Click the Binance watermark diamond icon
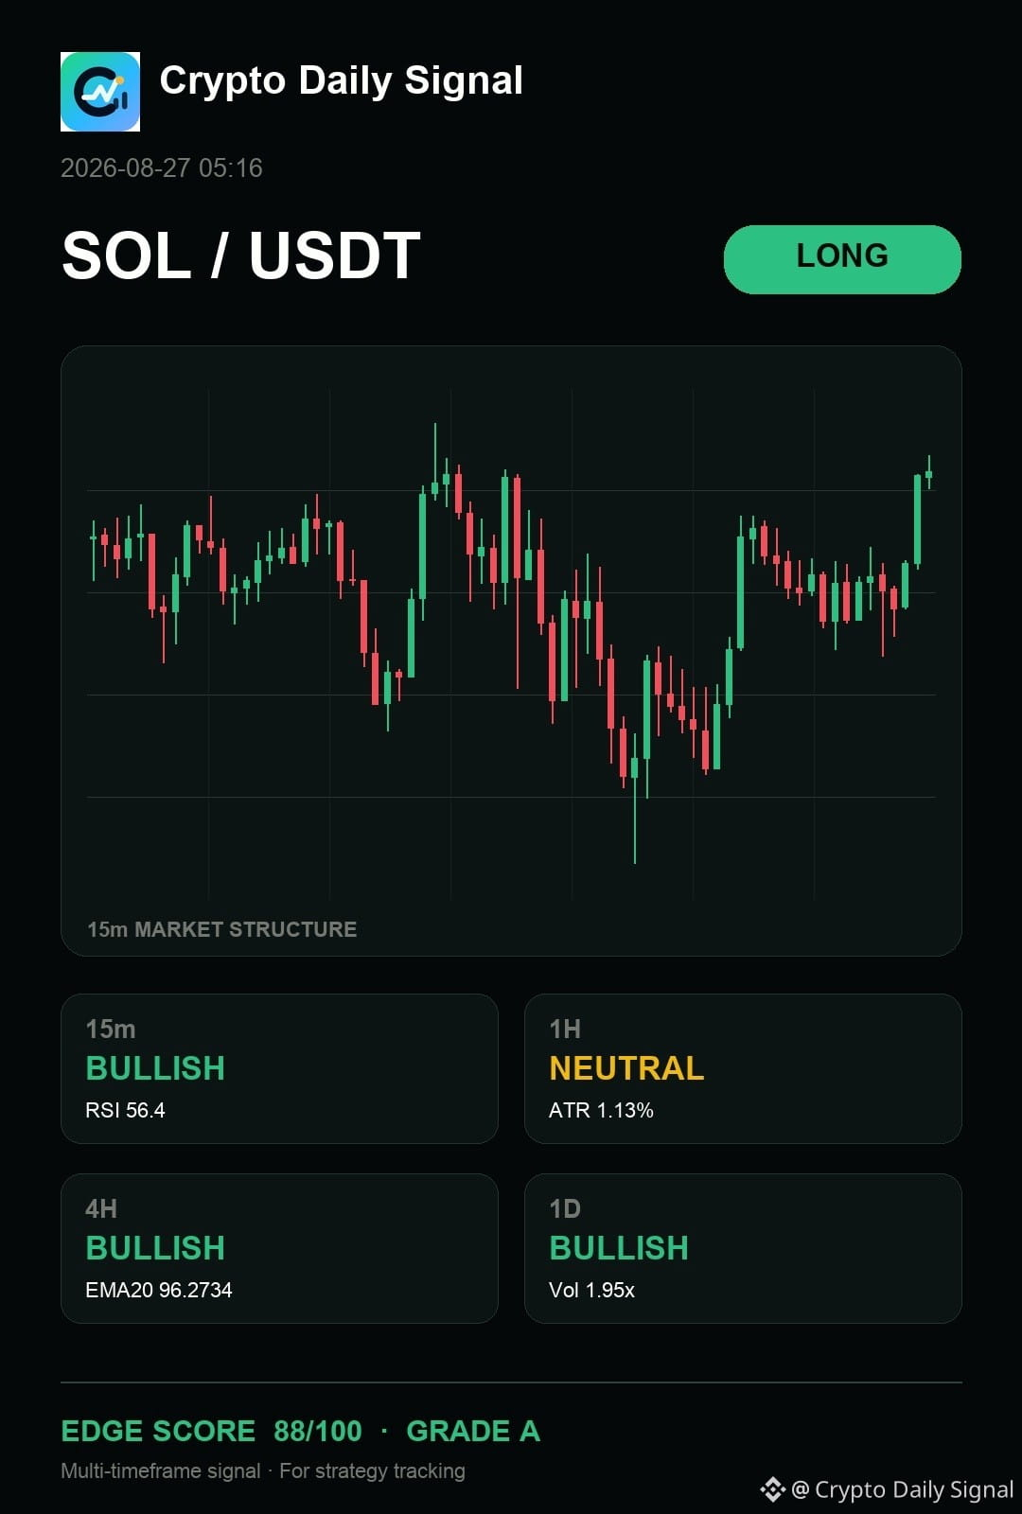 773,1489
